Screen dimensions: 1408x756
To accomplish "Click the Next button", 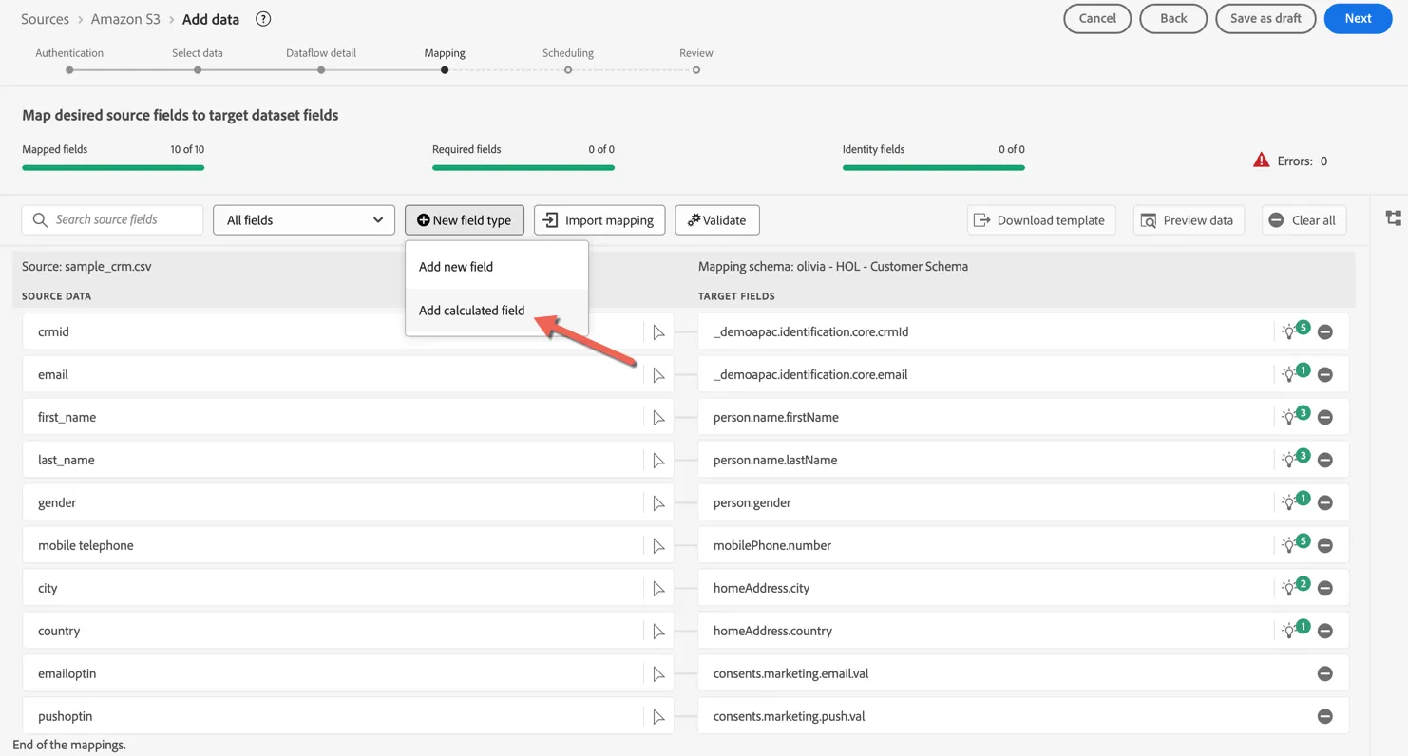I will pos(1358,18).
